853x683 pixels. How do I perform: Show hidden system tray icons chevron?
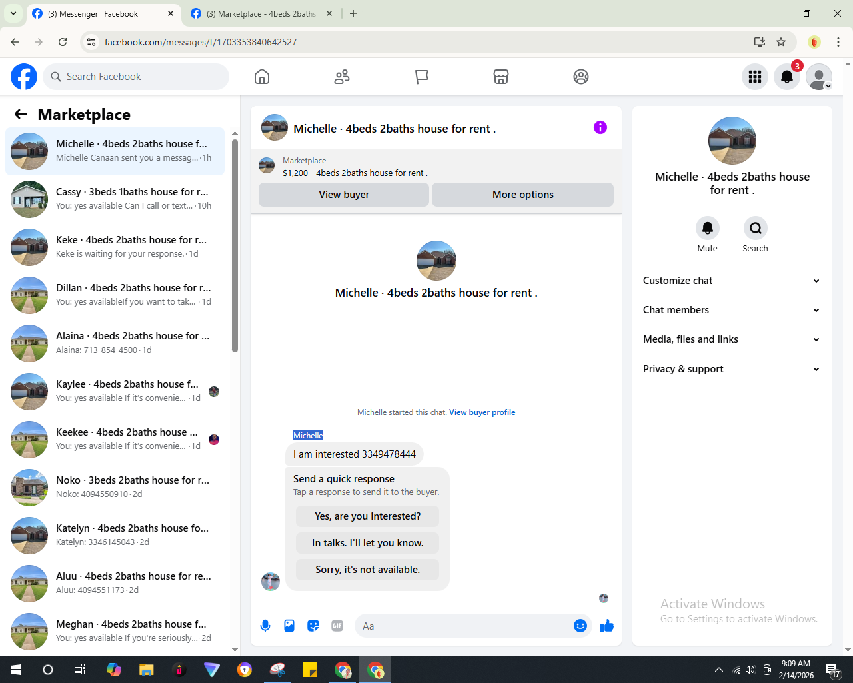[718, 670]
